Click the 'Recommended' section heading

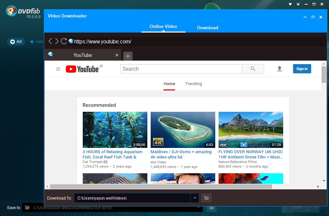(x=99, y=105)
